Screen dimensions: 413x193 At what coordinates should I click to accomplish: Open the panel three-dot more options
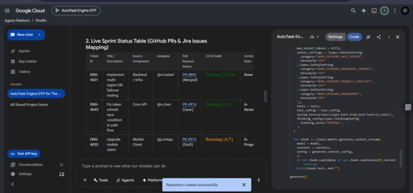tap(389, 37)
